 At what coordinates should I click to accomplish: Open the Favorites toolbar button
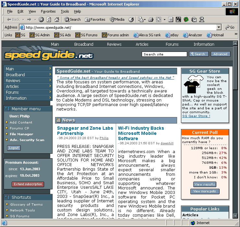[x=95, y=19]
